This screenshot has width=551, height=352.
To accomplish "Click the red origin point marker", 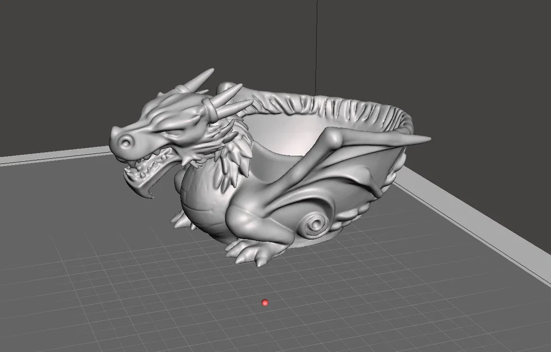I will point(266,302).
